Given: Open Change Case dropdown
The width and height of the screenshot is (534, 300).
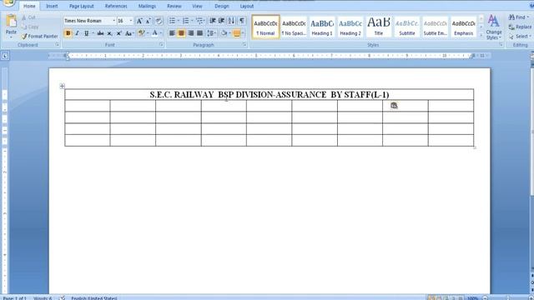Looking at the screenshot, I should 128,33.
